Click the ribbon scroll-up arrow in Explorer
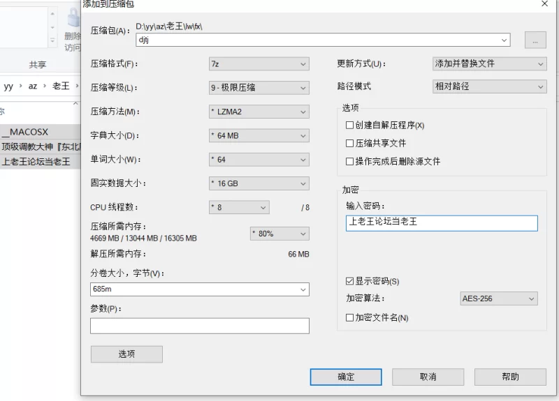The width and height of the screenshot is (559, 401). [52, 14]
